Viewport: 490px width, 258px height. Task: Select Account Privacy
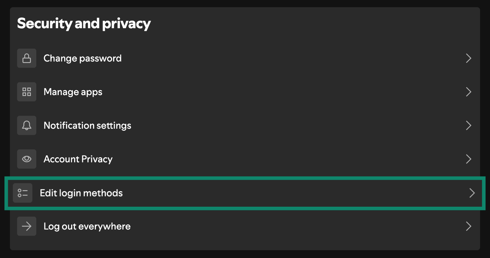pos(78,159)
